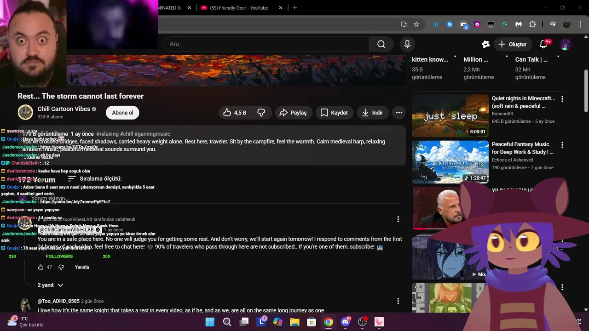589x331 pixels.
Task: Open options for Quiet nights in Minecraft video
Action: (x=562, y=99)
